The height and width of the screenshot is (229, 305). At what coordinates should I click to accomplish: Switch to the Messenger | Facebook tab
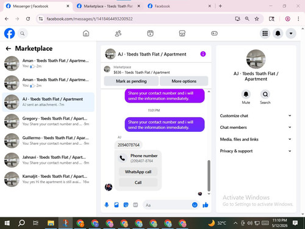[x=37, y=6]
